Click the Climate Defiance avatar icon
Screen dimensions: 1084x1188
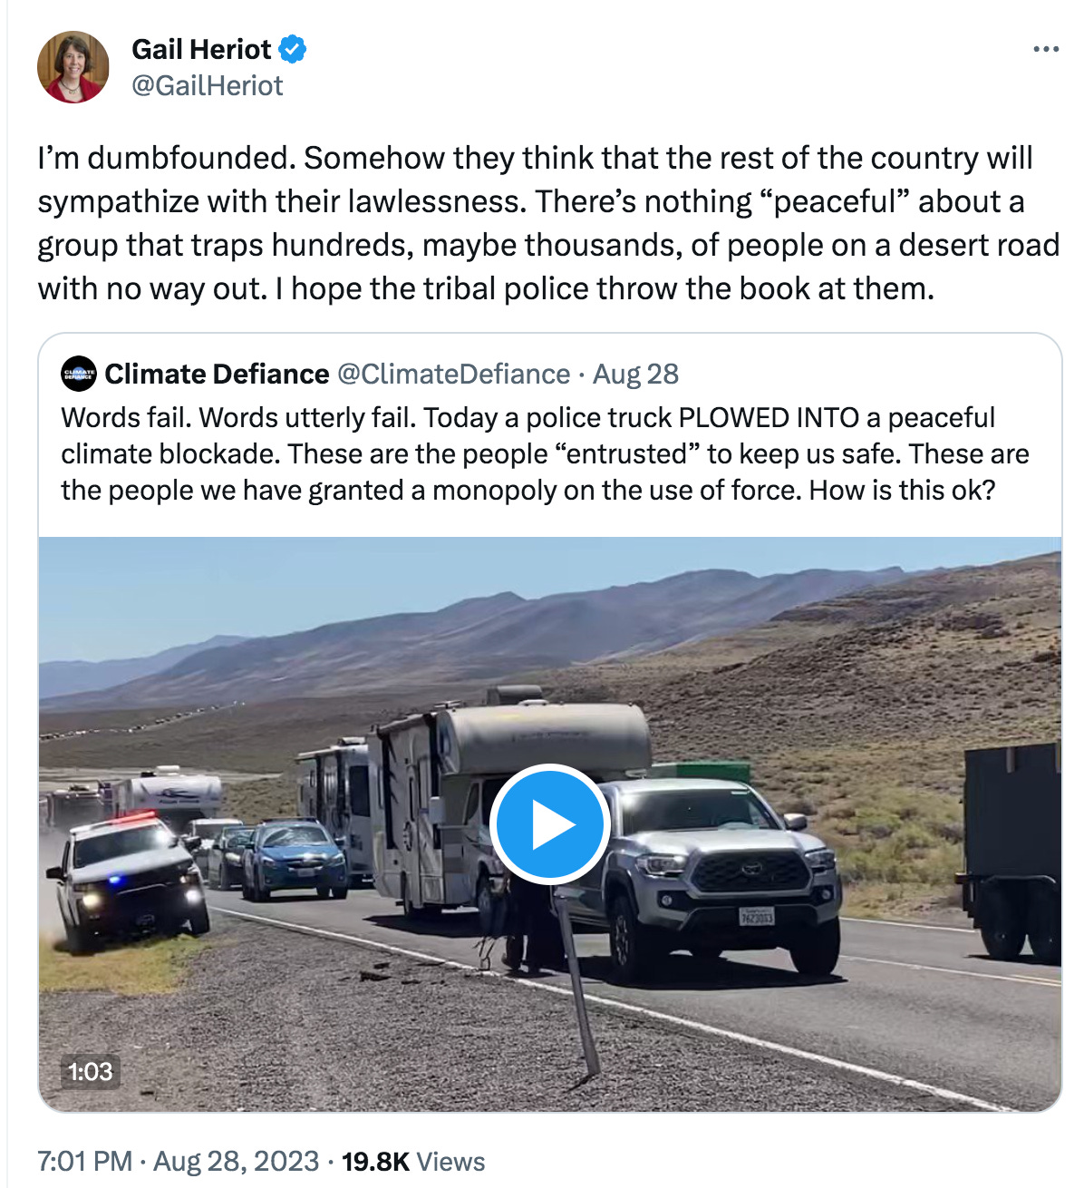[79, 374]
